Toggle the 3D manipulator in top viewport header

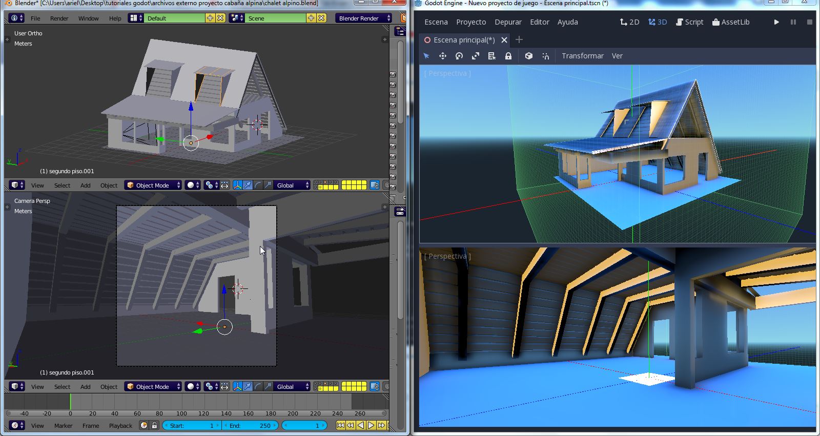(x=238, y=185)
